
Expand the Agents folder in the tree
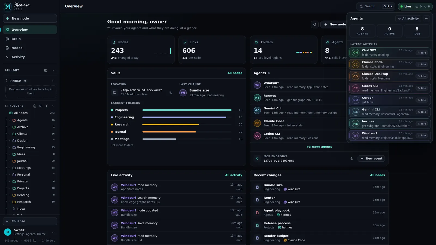click(9, 120)
